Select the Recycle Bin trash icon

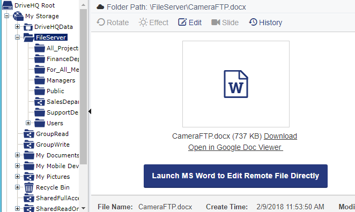click(x=29, y=187)
